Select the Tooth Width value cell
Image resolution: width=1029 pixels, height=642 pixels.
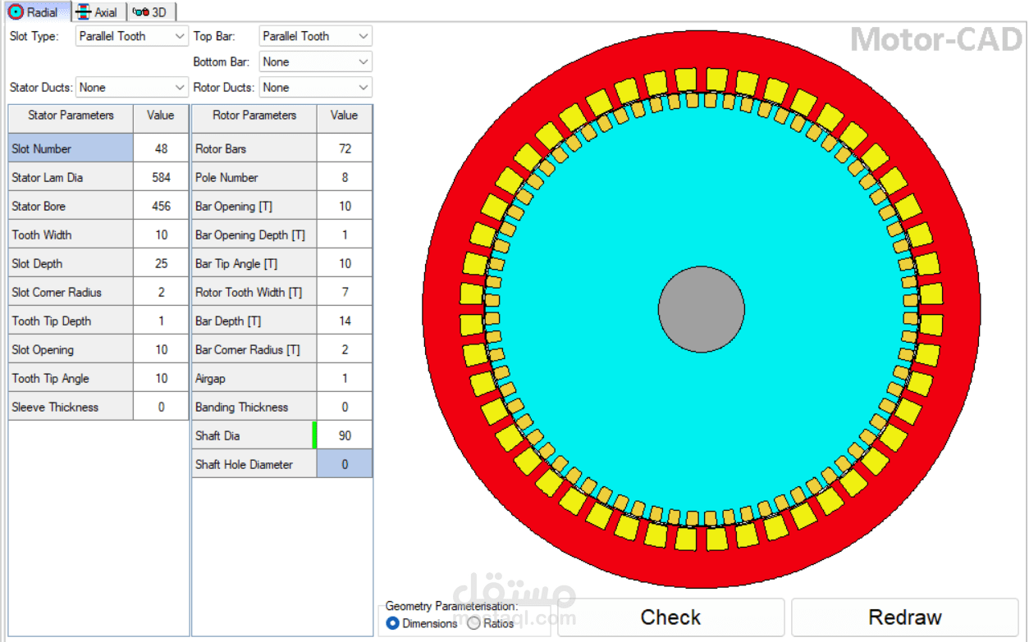point(161,234)
